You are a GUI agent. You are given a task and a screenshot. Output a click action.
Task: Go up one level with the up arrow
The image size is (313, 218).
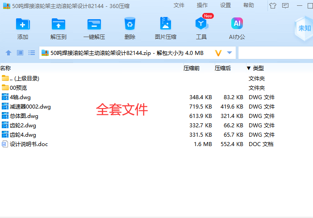(x=8, y=53)
